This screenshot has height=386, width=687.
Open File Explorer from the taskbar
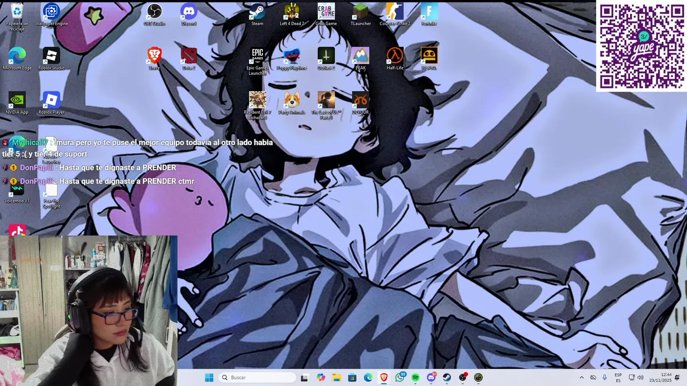(x=337, y=377)
